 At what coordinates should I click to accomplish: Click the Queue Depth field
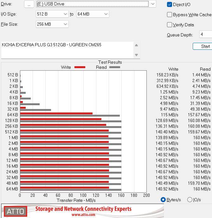[205, 35]
